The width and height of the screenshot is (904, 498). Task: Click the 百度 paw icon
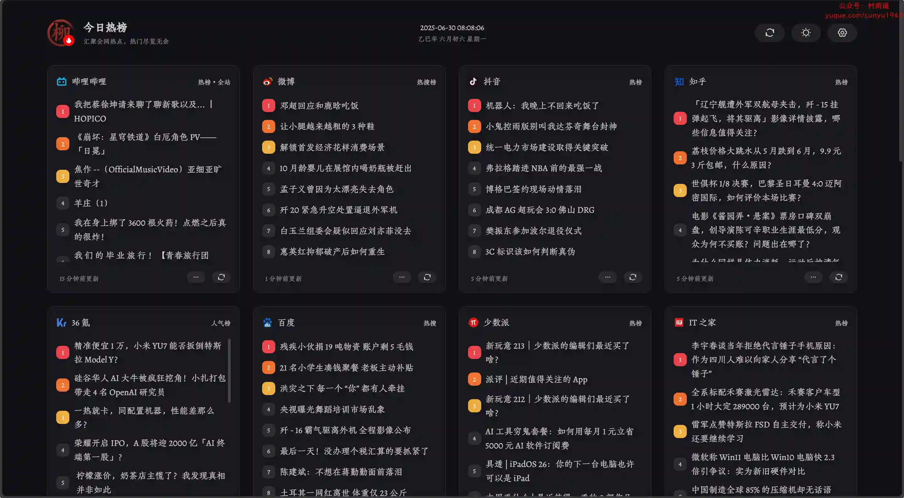click(x=267, y=323)
